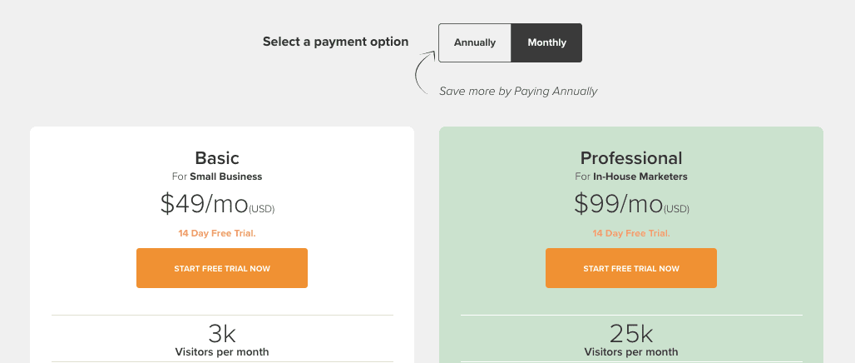The image size is (855, 363).
Task: Click 'Visitors per month' in Basic card
Action: [x=222, y=352]
